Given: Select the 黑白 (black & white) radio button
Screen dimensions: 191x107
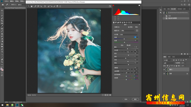Looking at the screenshot, I should coord(134,27).
